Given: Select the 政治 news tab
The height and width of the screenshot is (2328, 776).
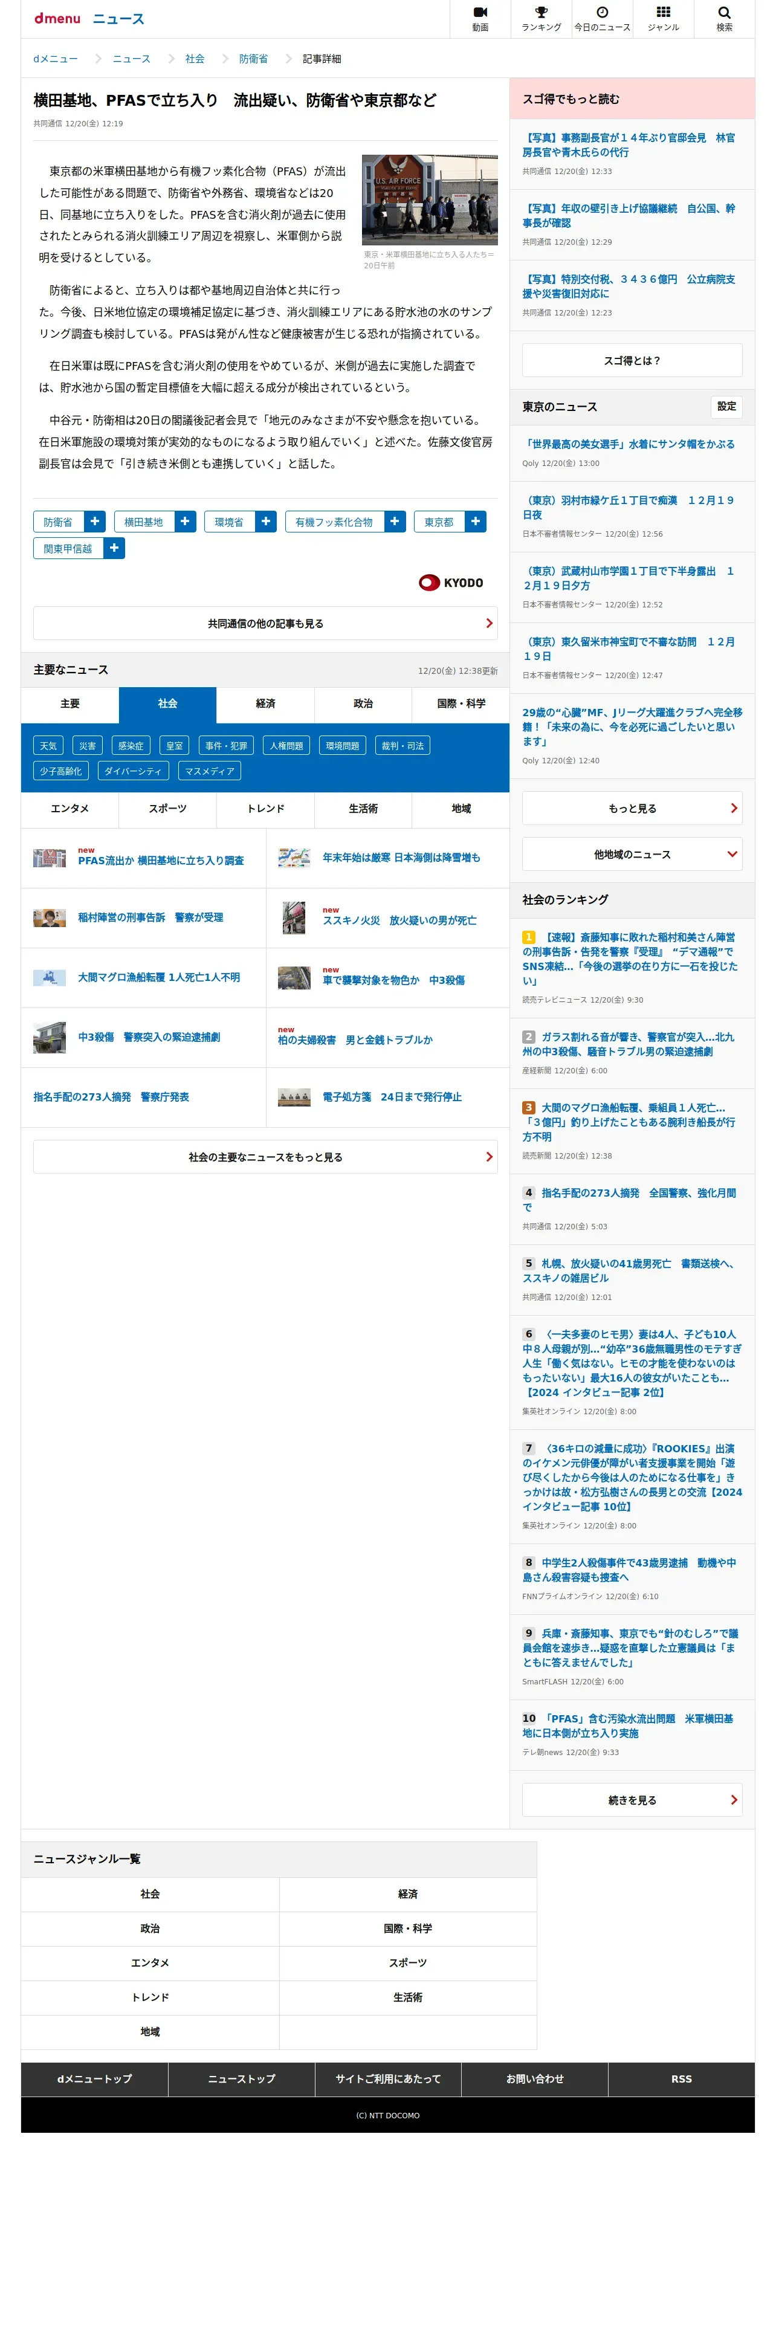Looking at the screenshot, I should tap(363, 704).
